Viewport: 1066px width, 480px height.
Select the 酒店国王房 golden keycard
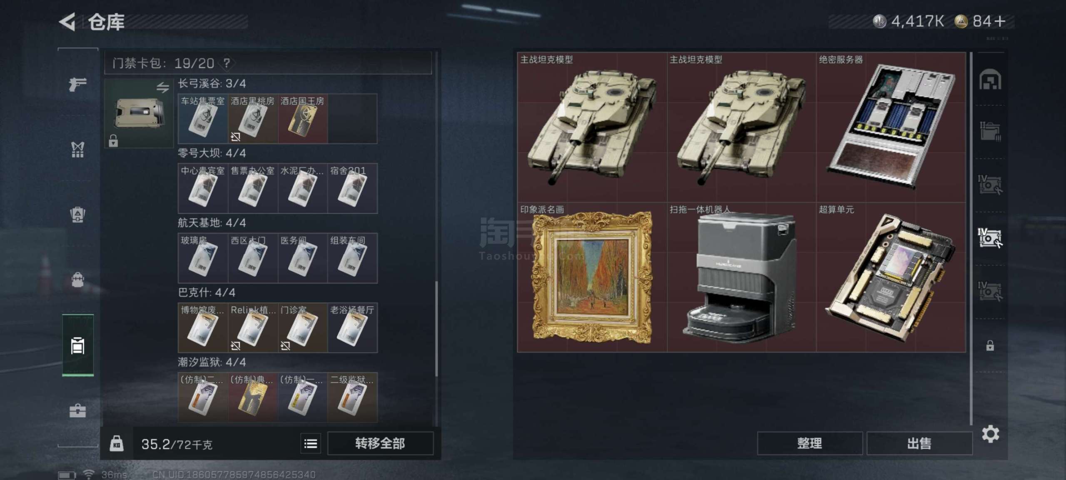303,119
